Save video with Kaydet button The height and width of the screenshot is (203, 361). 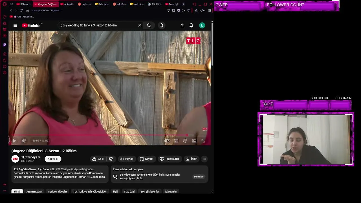(x=147, y=159)
